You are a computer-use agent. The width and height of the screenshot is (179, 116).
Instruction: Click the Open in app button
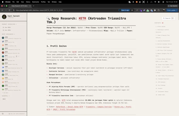[124, 10]
